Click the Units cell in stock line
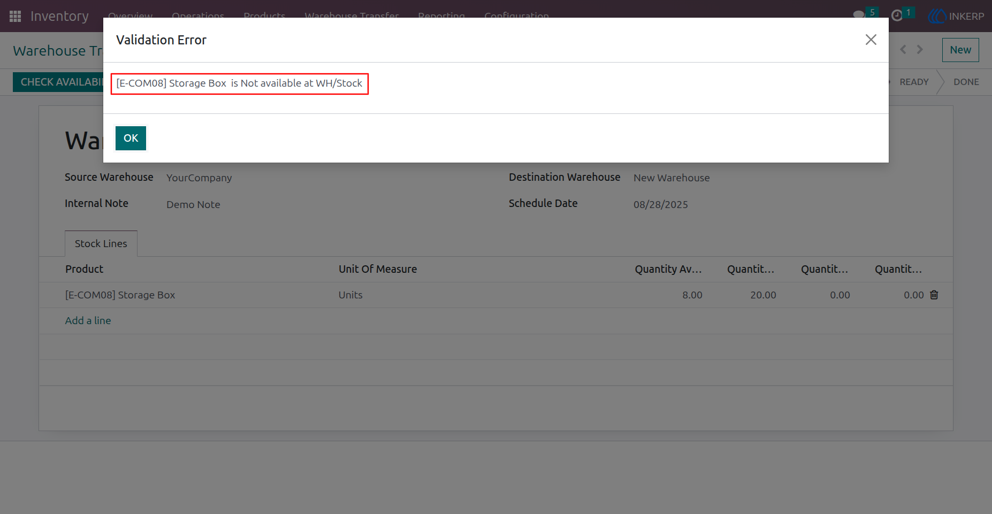 (x=350, y=295)
